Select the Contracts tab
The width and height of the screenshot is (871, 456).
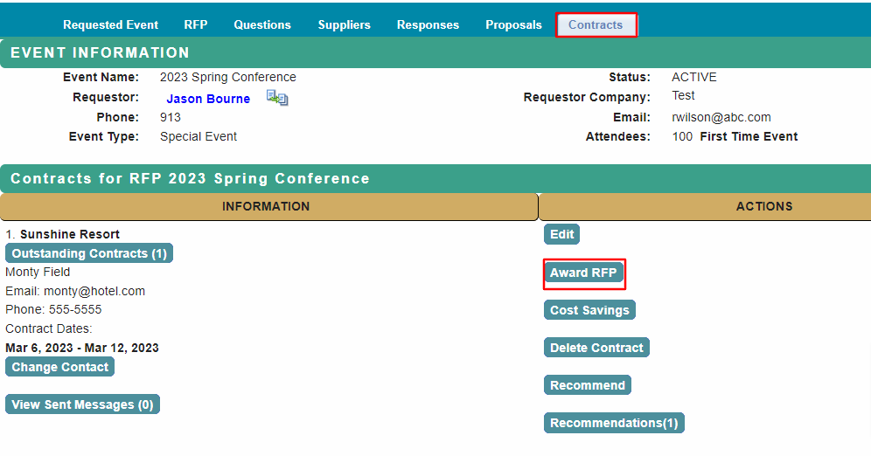coord(596,24)
